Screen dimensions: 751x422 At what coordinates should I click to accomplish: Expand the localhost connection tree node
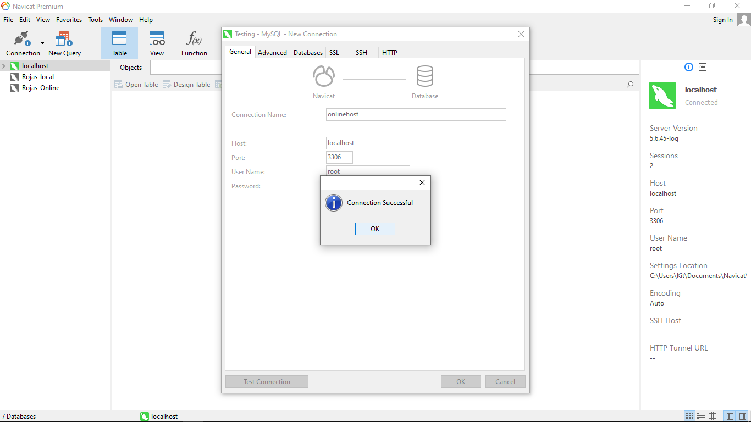tap(4, 66)
